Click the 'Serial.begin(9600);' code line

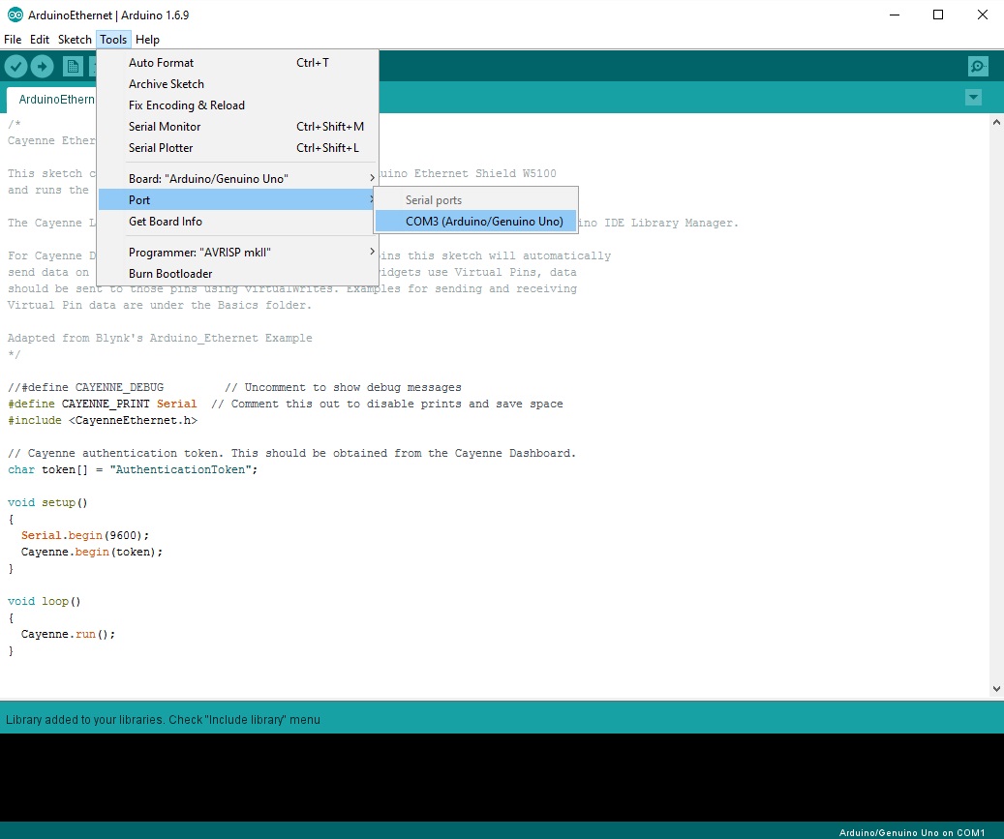tap(85, 536)
